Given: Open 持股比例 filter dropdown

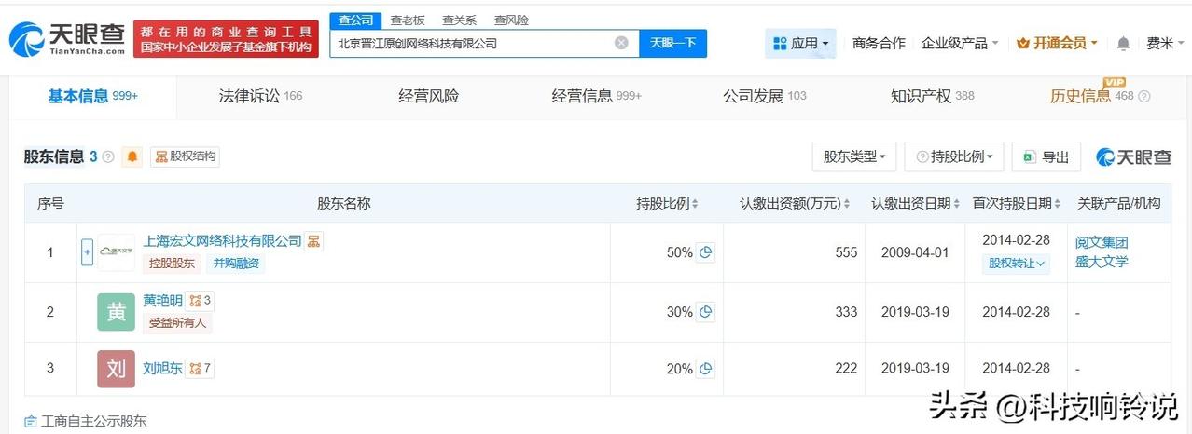Looking at the screenshot, I should tap(953, 156).
